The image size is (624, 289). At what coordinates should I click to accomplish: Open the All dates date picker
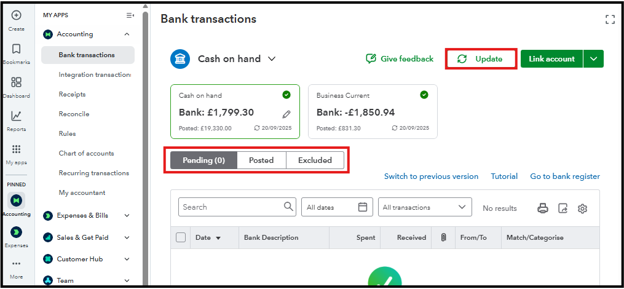pyautogui.click(x=337, y=207)
